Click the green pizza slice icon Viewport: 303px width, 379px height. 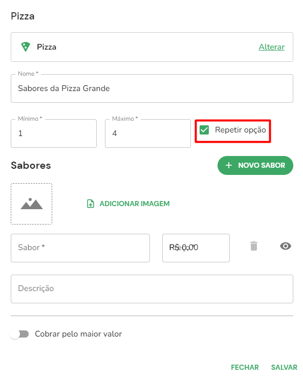coord(26,47)
